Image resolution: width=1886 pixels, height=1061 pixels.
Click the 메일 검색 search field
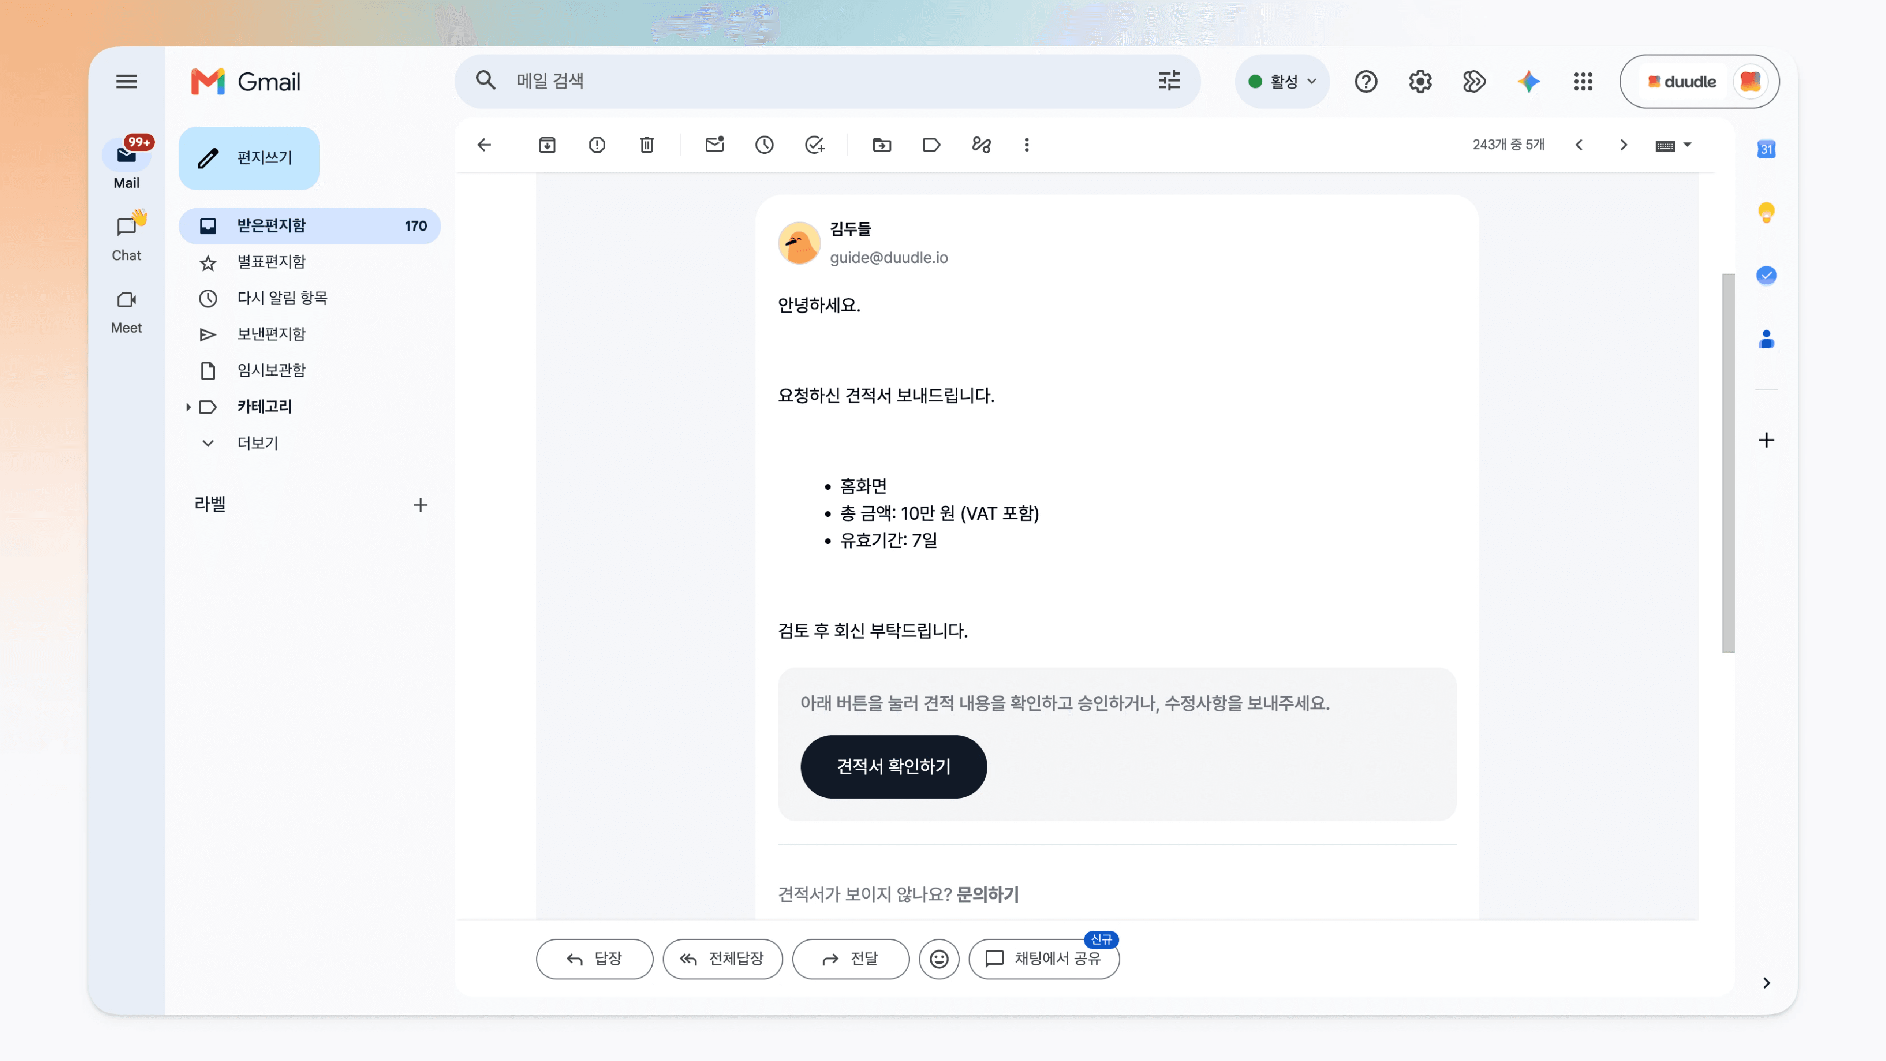(827, 81)
